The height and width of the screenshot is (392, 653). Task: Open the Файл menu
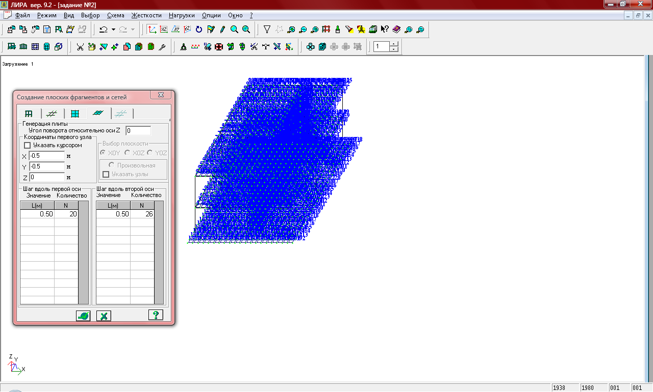point(22,15)
